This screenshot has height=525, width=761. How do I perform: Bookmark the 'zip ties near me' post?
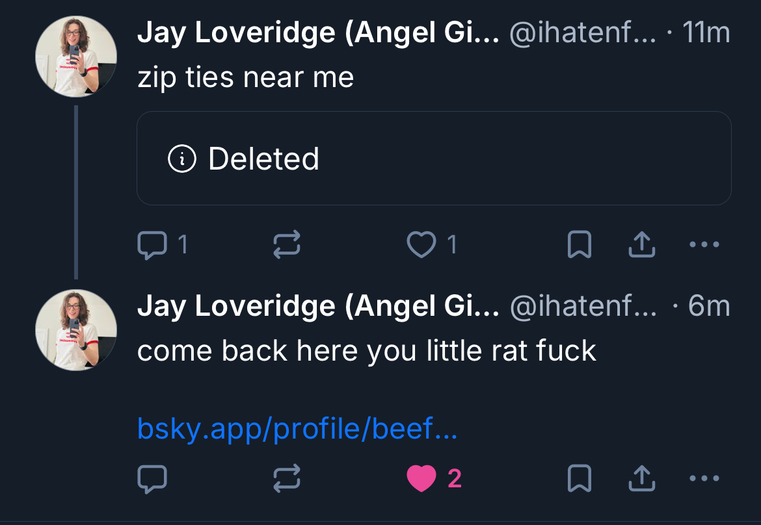pyautogui.click(x=579, y=245)
